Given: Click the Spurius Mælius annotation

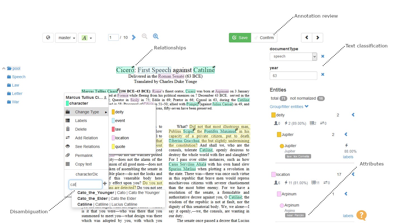Looking at the screenshot, I should [182, 169].
